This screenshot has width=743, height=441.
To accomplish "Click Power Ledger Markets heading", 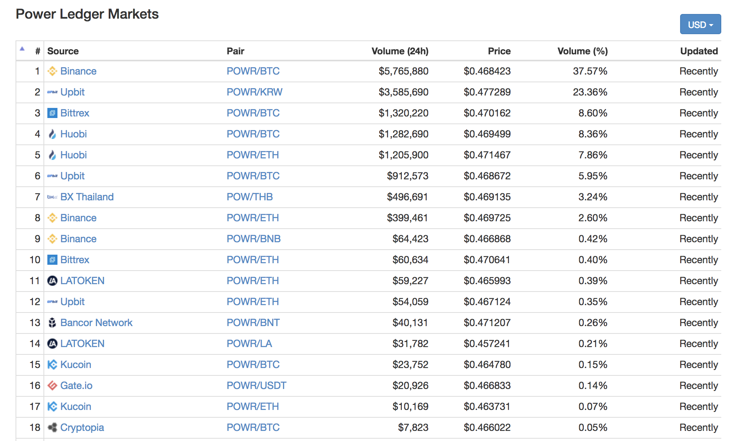I will click(87, 14).
